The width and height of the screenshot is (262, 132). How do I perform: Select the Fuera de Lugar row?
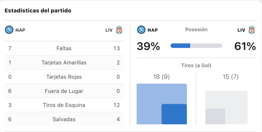64,91
